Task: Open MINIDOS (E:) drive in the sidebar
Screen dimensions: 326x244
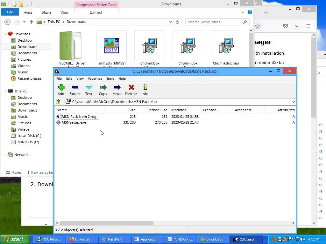Action: coord(28,142)
